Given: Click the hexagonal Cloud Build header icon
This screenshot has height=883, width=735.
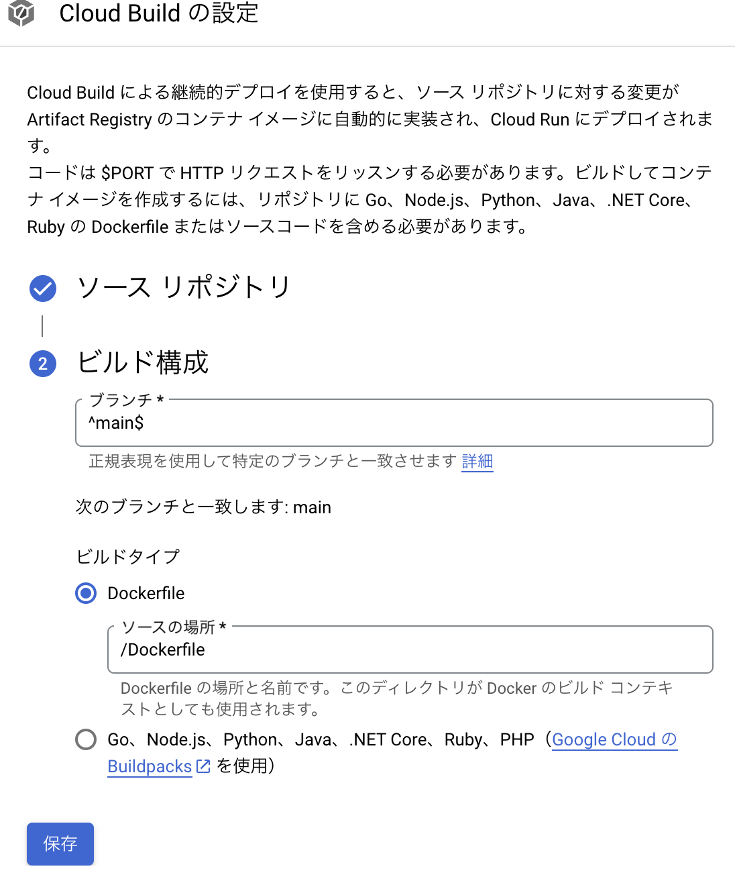Looking at the screenshot, I should pyautogui.click(x=21, y=14).
